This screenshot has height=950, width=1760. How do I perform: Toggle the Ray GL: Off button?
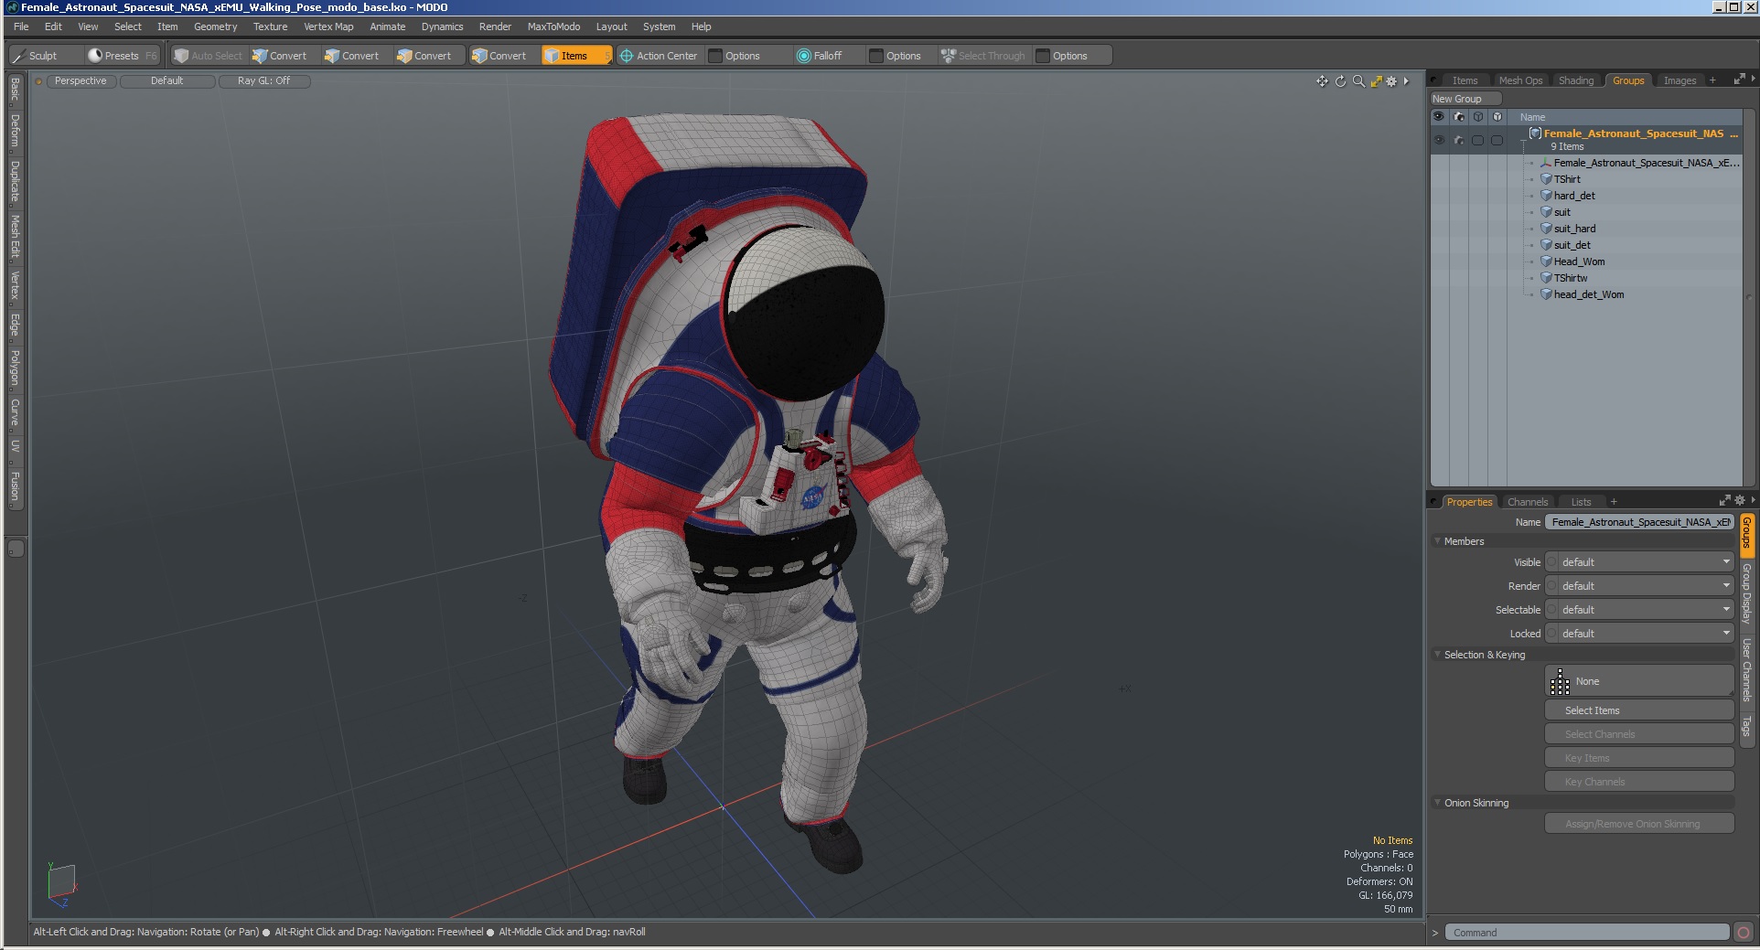tap(264, 81)
